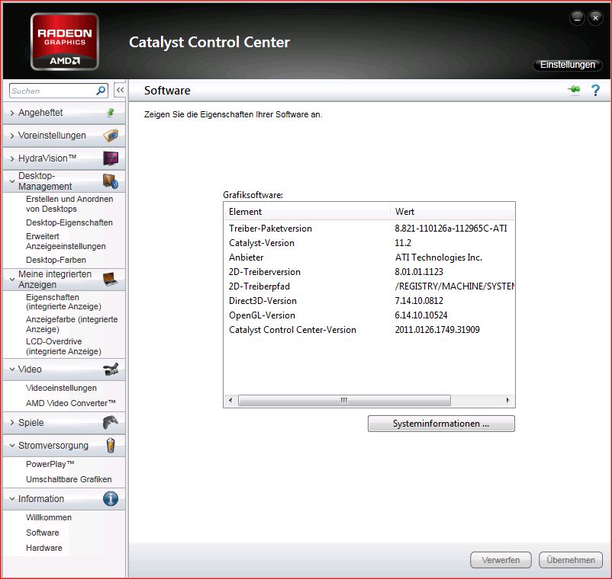Click the horizontal scrollbar thumb in Grafiksoftware list
612x579 pixels.
pos(344,400)
